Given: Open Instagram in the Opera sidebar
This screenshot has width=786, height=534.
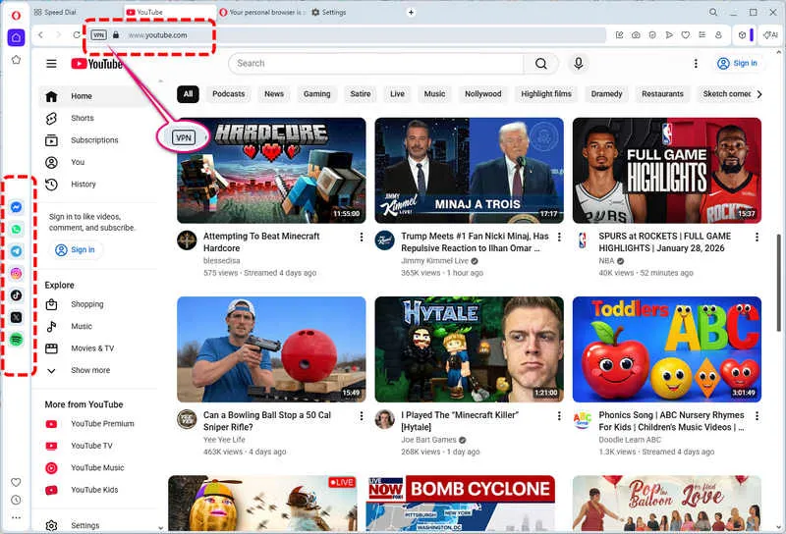Looking at the screenshot, I should [16, 273].
